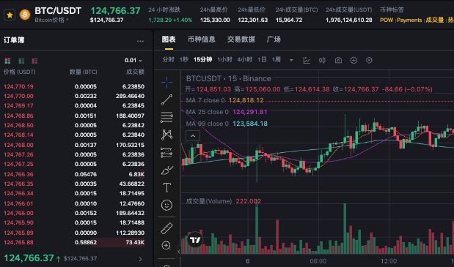Select ask price 124,770.19 row
Viewport: 454px width, 267px height.
(74, 86)
